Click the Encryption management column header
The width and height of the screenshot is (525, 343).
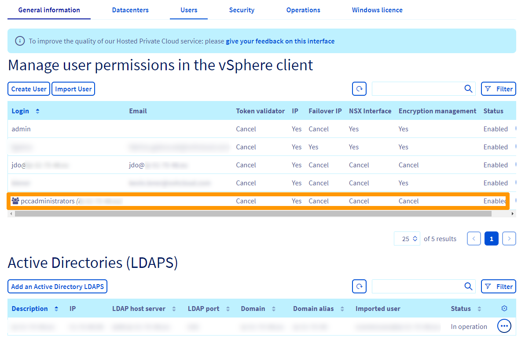[x=437, y=111]
